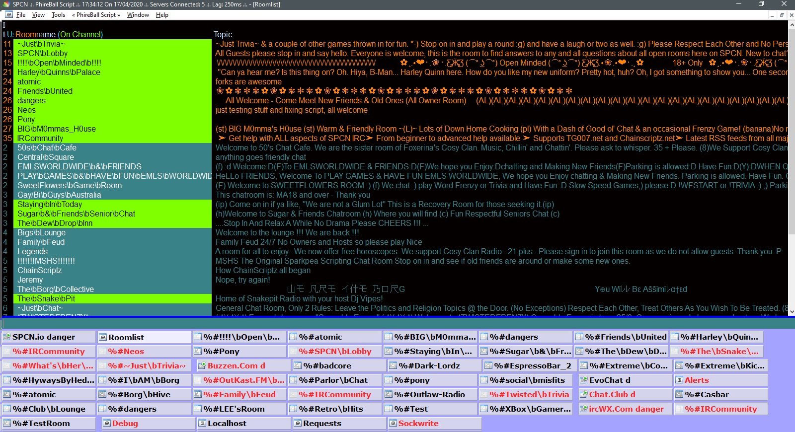This screenshot has height=432, width=795.
Task: Switch to the ircWX.Com danger server tab
Action: pyautogui.click(x=626, y=409)
